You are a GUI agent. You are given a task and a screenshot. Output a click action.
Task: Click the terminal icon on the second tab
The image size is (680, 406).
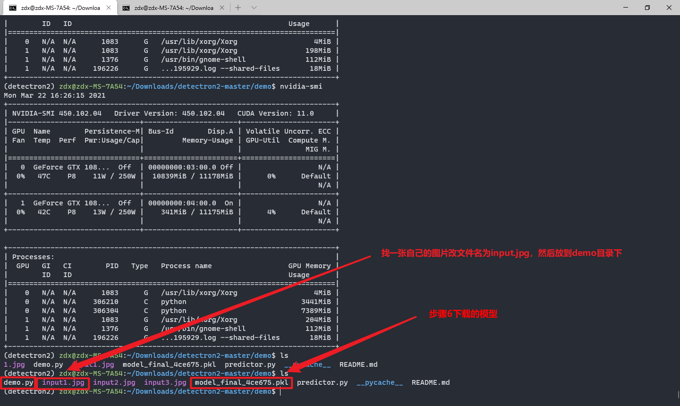pos(126,8)
